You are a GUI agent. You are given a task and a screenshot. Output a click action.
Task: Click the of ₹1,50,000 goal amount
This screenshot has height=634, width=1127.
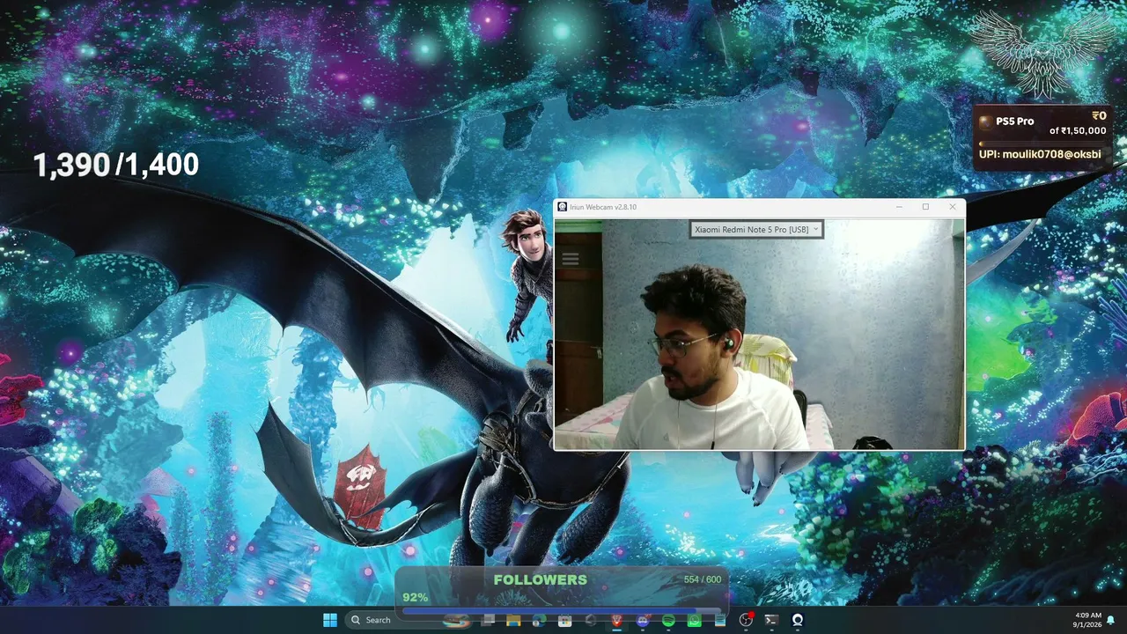coord(1078,131)
